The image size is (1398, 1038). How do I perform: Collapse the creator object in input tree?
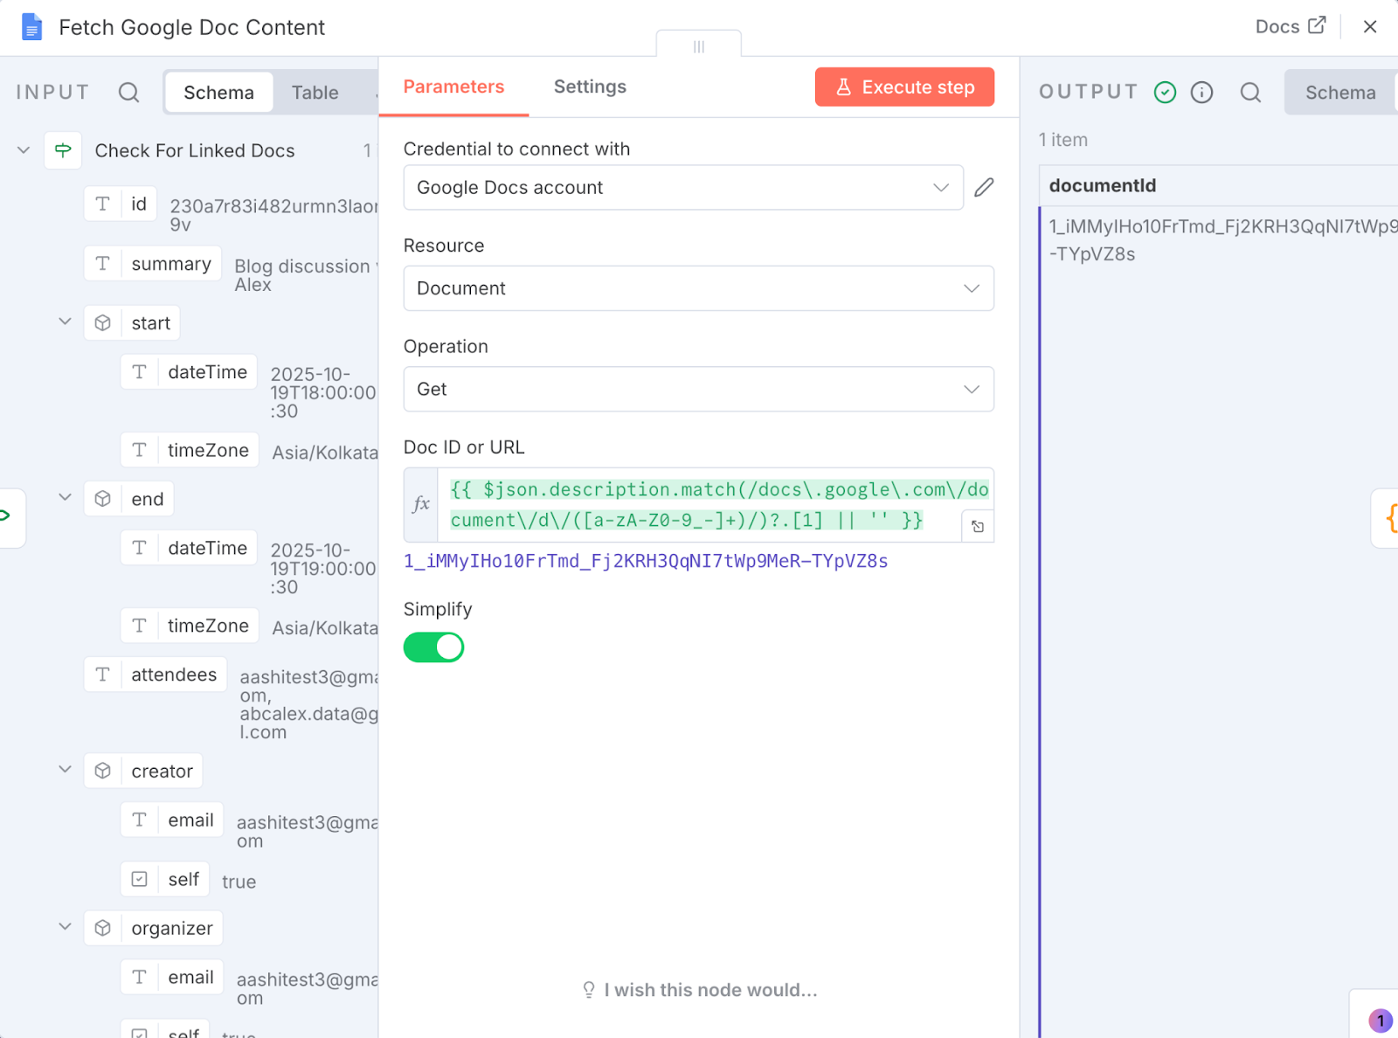point(65,770)
